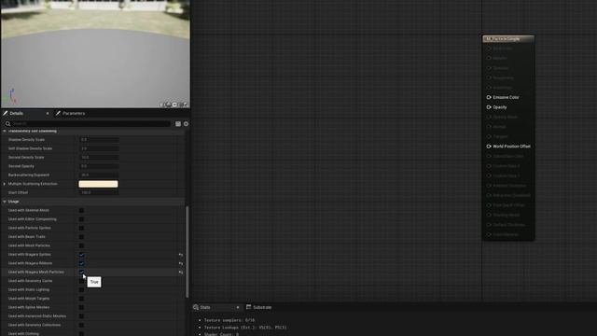Click the Emissive Color input pin
This screenshot has width=597, height=336.
tap(489, 97)
